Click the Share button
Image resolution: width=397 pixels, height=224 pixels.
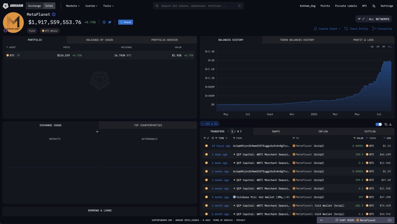(126, 22)
